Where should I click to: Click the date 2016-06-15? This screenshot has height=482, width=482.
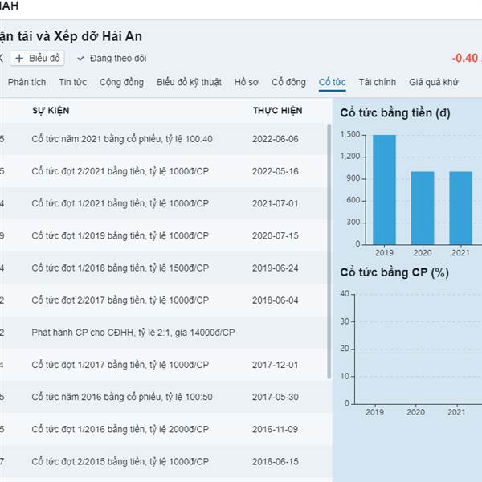click(x=276, y=462)
